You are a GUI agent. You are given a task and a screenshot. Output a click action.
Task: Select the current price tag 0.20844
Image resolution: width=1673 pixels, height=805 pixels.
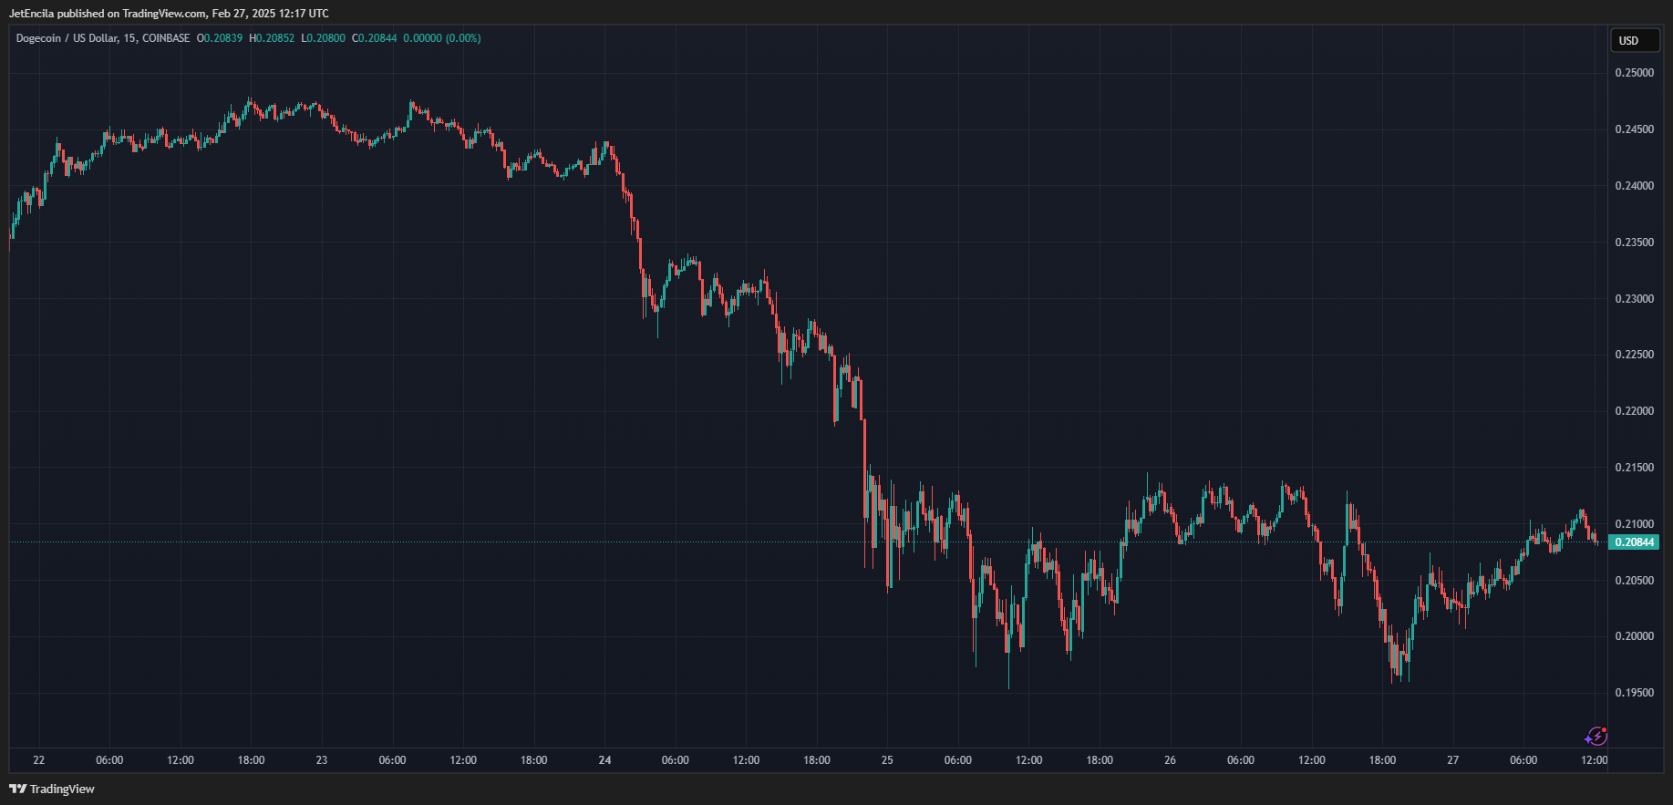(1634, 542)
